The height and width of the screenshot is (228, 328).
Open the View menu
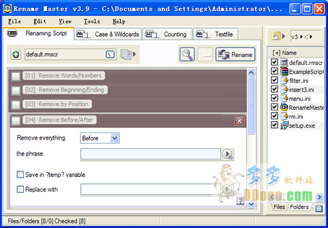(x=65, y=21)
